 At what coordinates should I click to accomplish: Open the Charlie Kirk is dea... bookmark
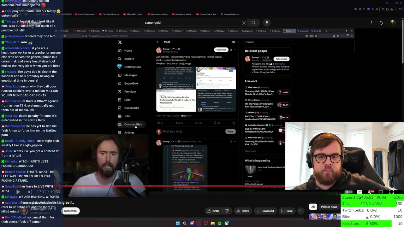(x=206, y=14)
